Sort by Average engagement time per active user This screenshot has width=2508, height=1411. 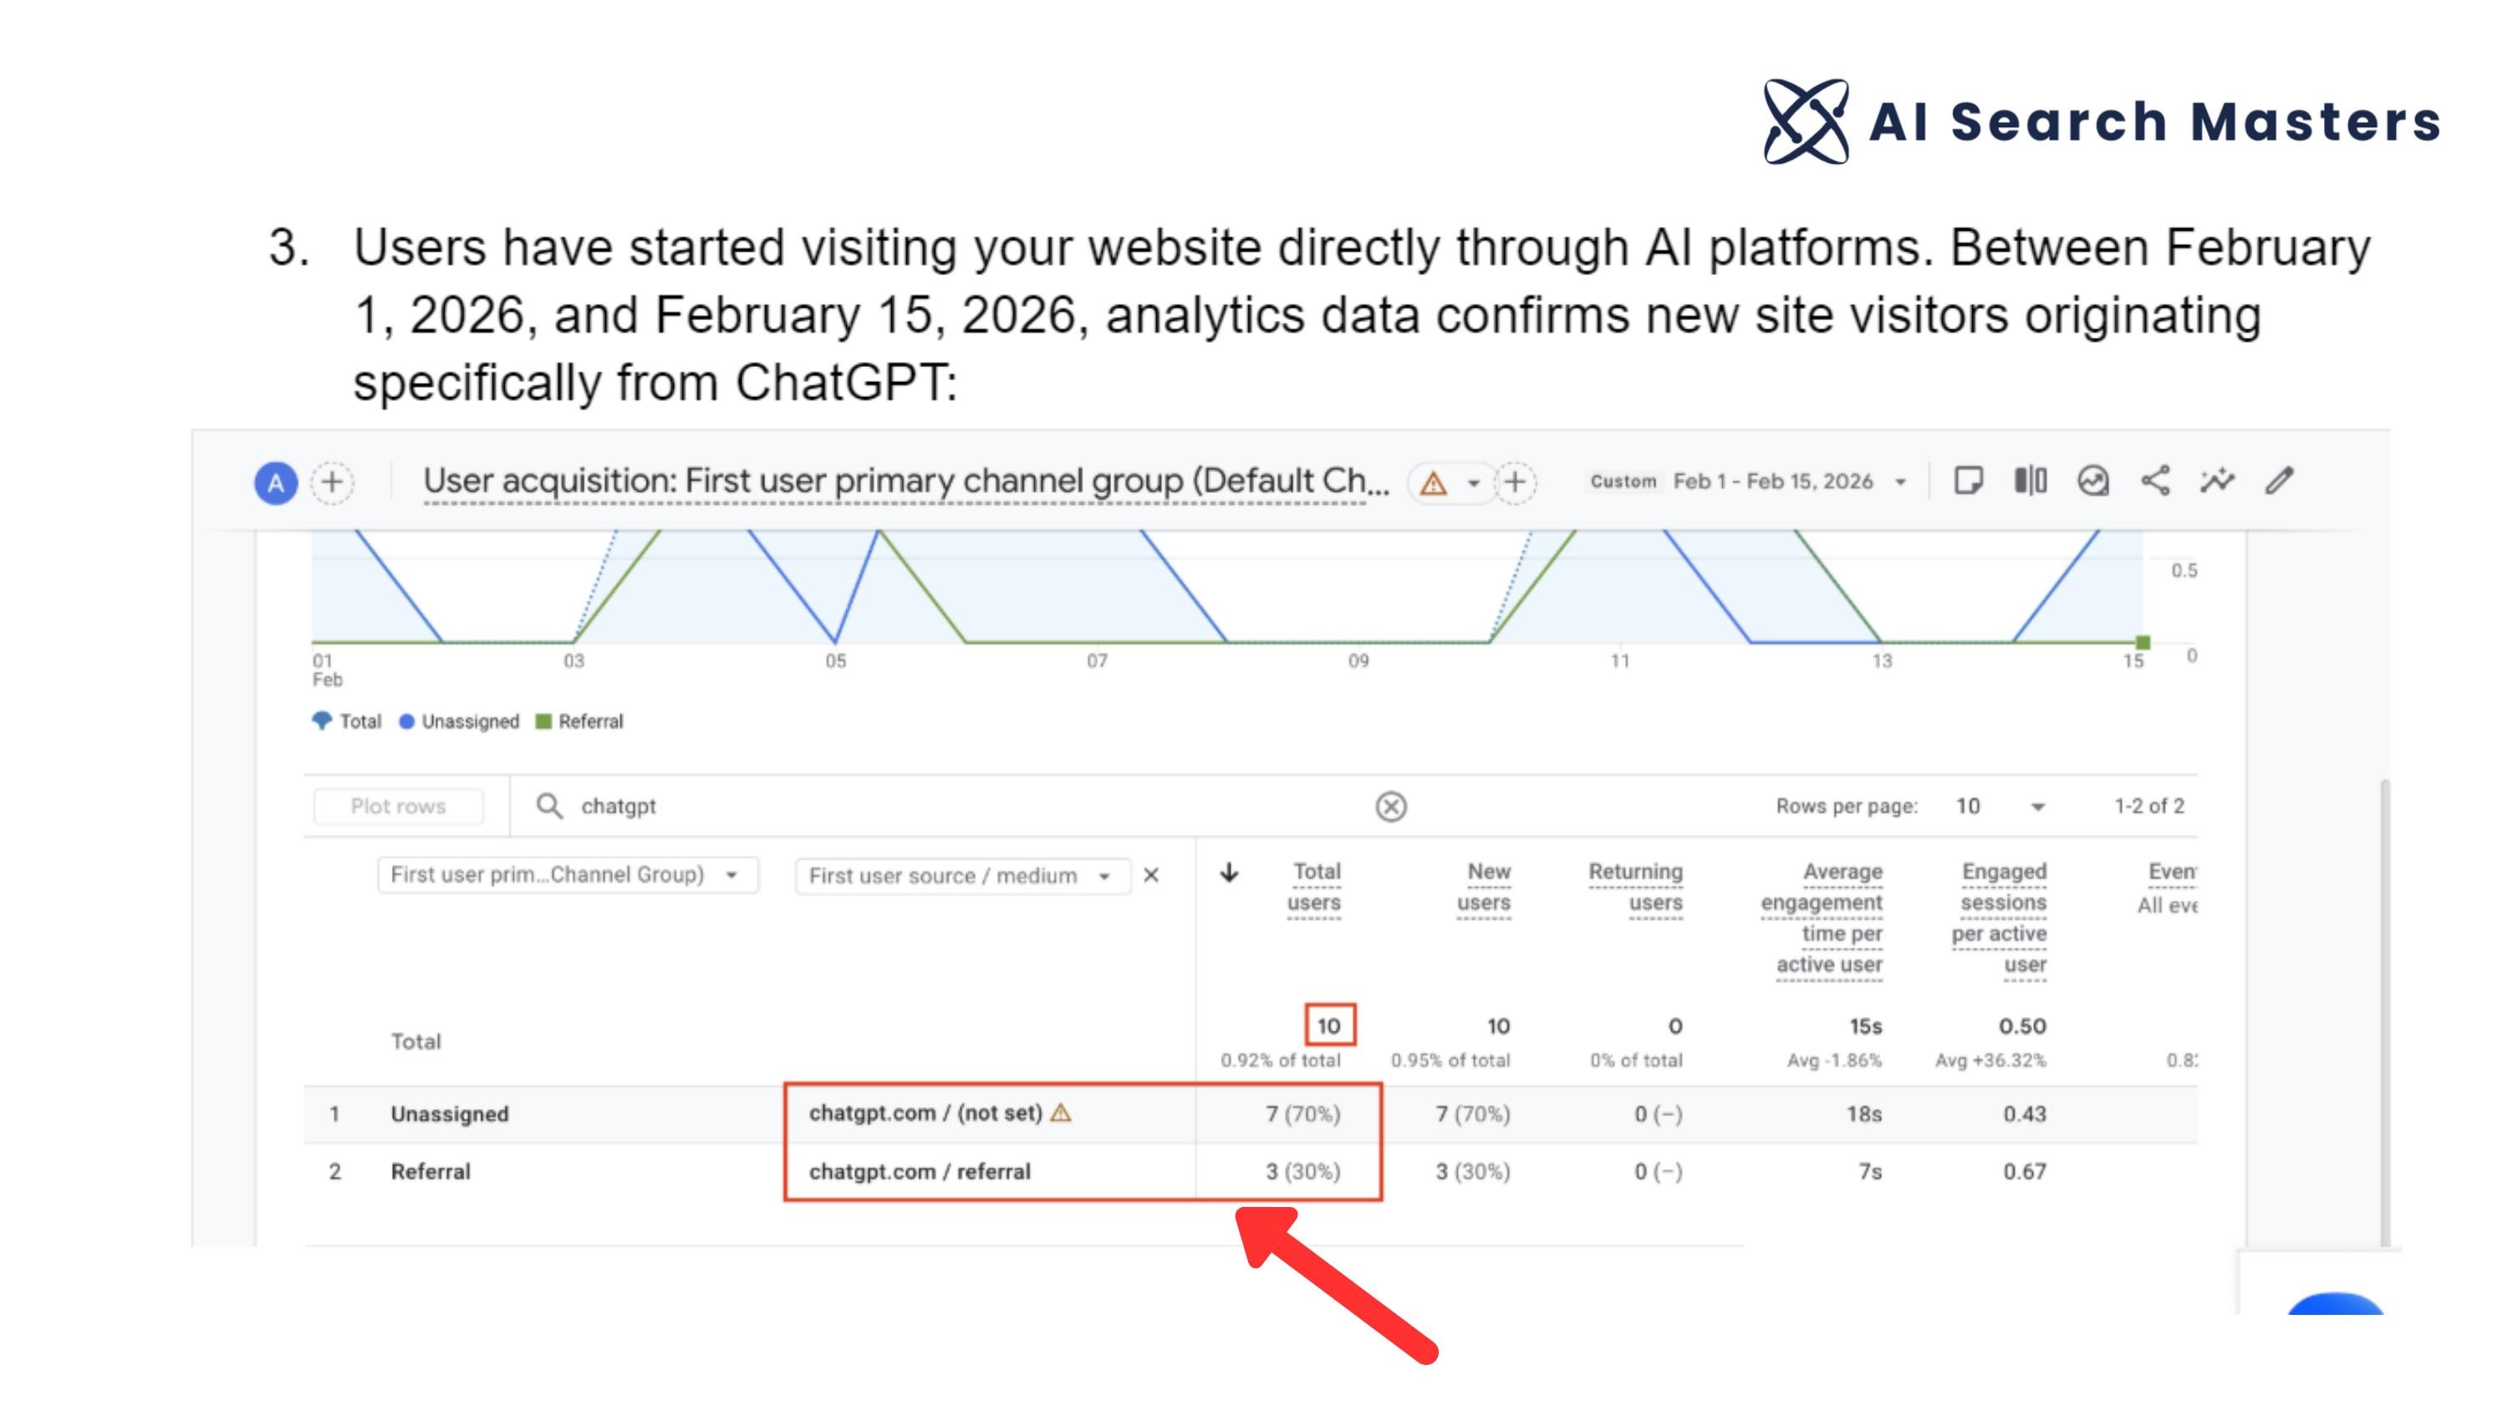pos(1822,919)
